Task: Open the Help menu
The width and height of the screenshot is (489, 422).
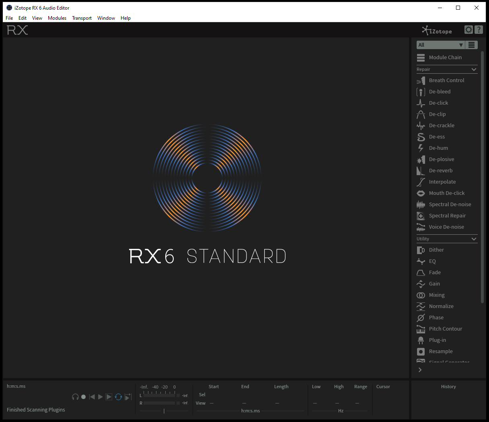Action: [125, 18]
